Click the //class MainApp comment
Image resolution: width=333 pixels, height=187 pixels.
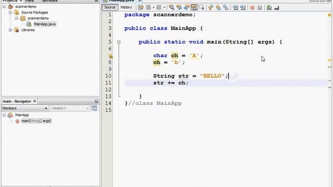(x=155, y=103)
